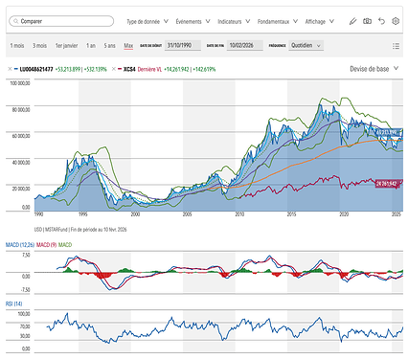408x359 pixels.
Task: Click the MACD (9) red label
Action: [x=46, y=245]
